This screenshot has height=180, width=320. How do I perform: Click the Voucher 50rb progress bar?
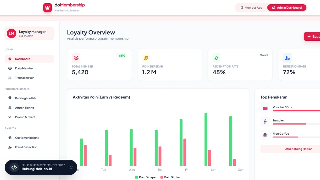[296, 111]
